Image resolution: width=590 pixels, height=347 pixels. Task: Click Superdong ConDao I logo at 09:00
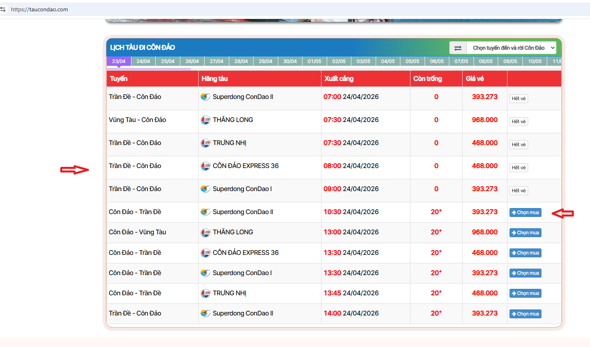205,189
